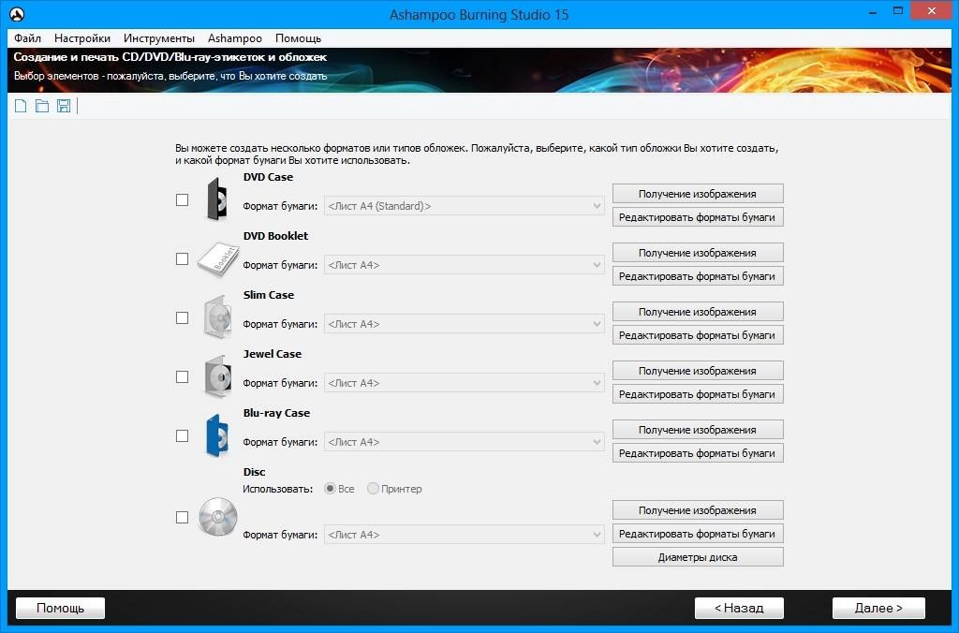This screenshot has height=633, width=959.
Task: Go back with the Назад button
Action: [739, 608]
